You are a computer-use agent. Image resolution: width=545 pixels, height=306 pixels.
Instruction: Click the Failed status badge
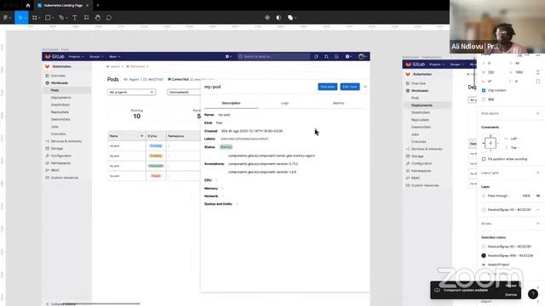pos(156,176)
